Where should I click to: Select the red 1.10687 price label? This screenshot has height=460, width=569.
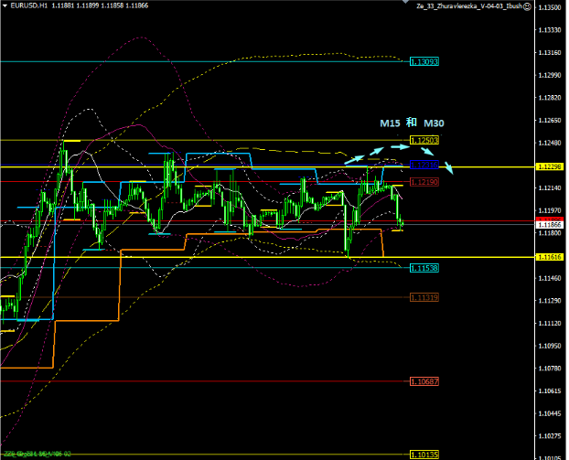424,380
